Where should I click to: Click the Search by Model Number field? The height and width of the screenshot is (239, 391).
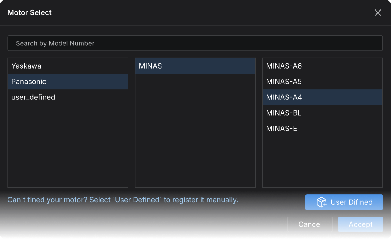(195, 43)
